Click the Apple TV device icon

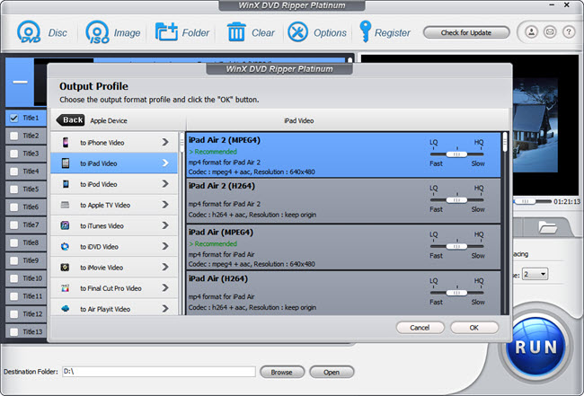click(x=66, y=205)
